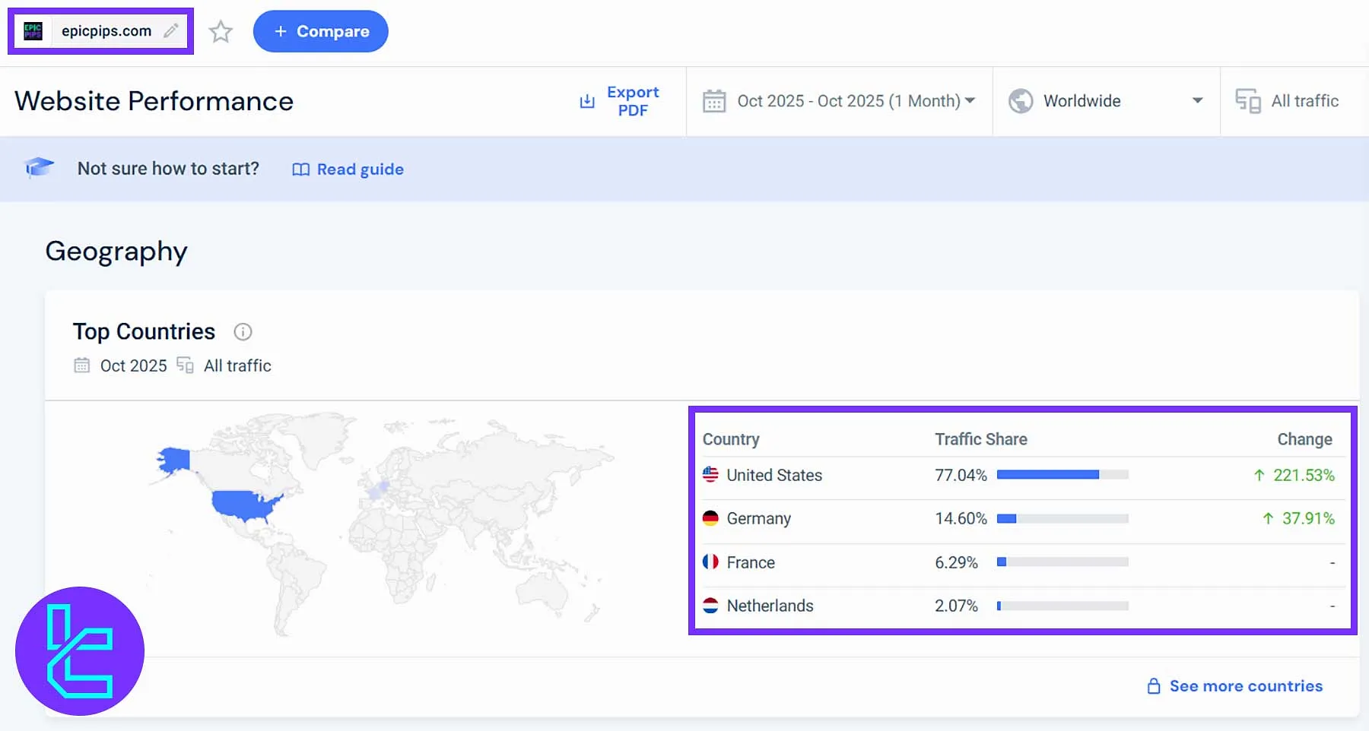
Task: Click the graduation cap icon
Action: point(39,167)
